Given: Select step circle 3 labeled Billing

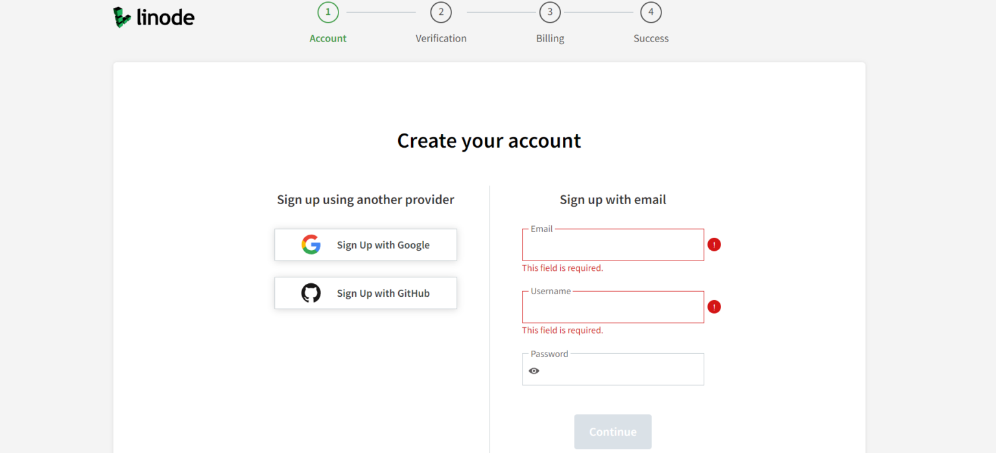Looking at the screenshot, I should [550, 12].
